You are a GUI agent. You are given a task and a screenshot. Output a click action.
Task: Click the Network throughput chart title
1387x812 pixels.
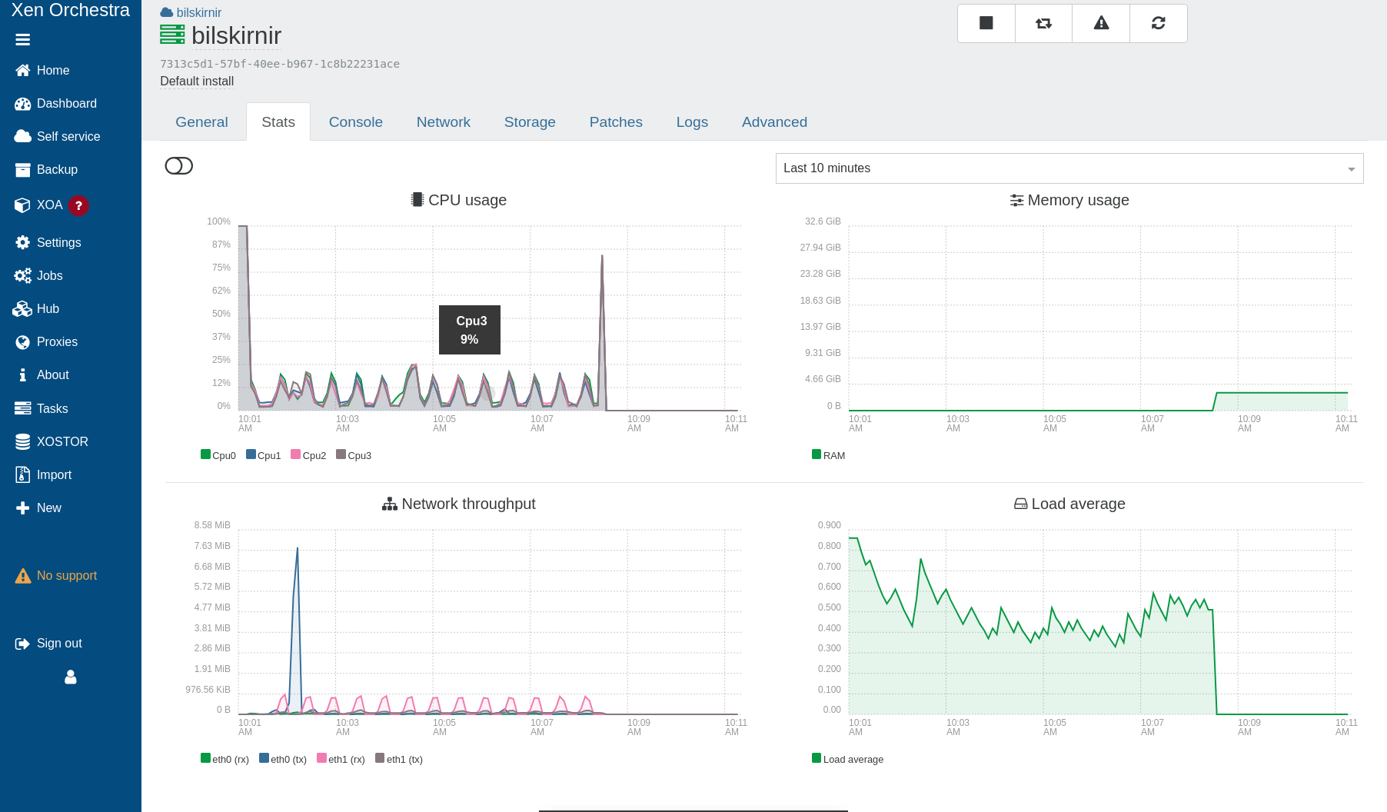tap(458, 504)
